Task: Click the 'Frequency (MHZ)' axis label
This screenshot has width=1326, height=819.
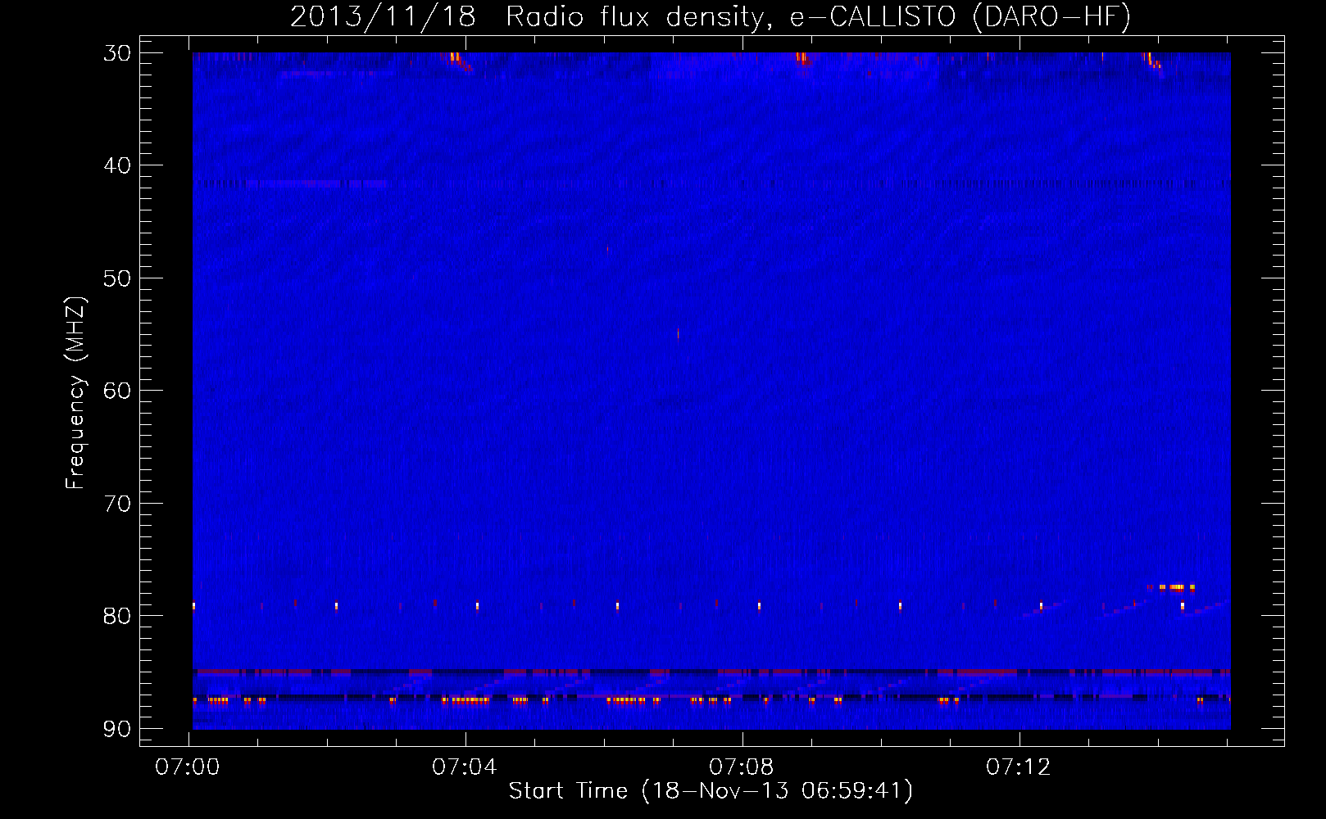Action: point(75,393)
